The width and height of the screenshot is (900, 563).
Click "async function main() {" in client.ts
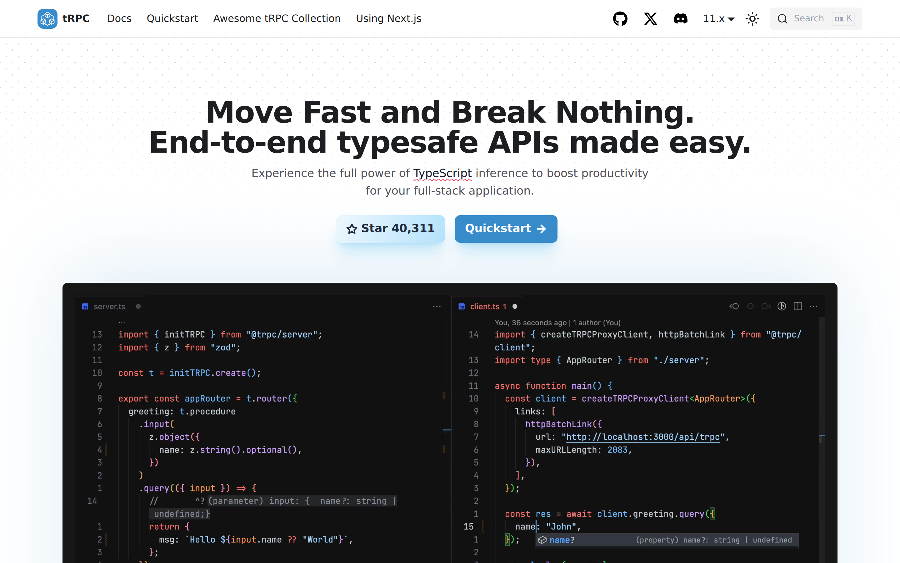553,386
